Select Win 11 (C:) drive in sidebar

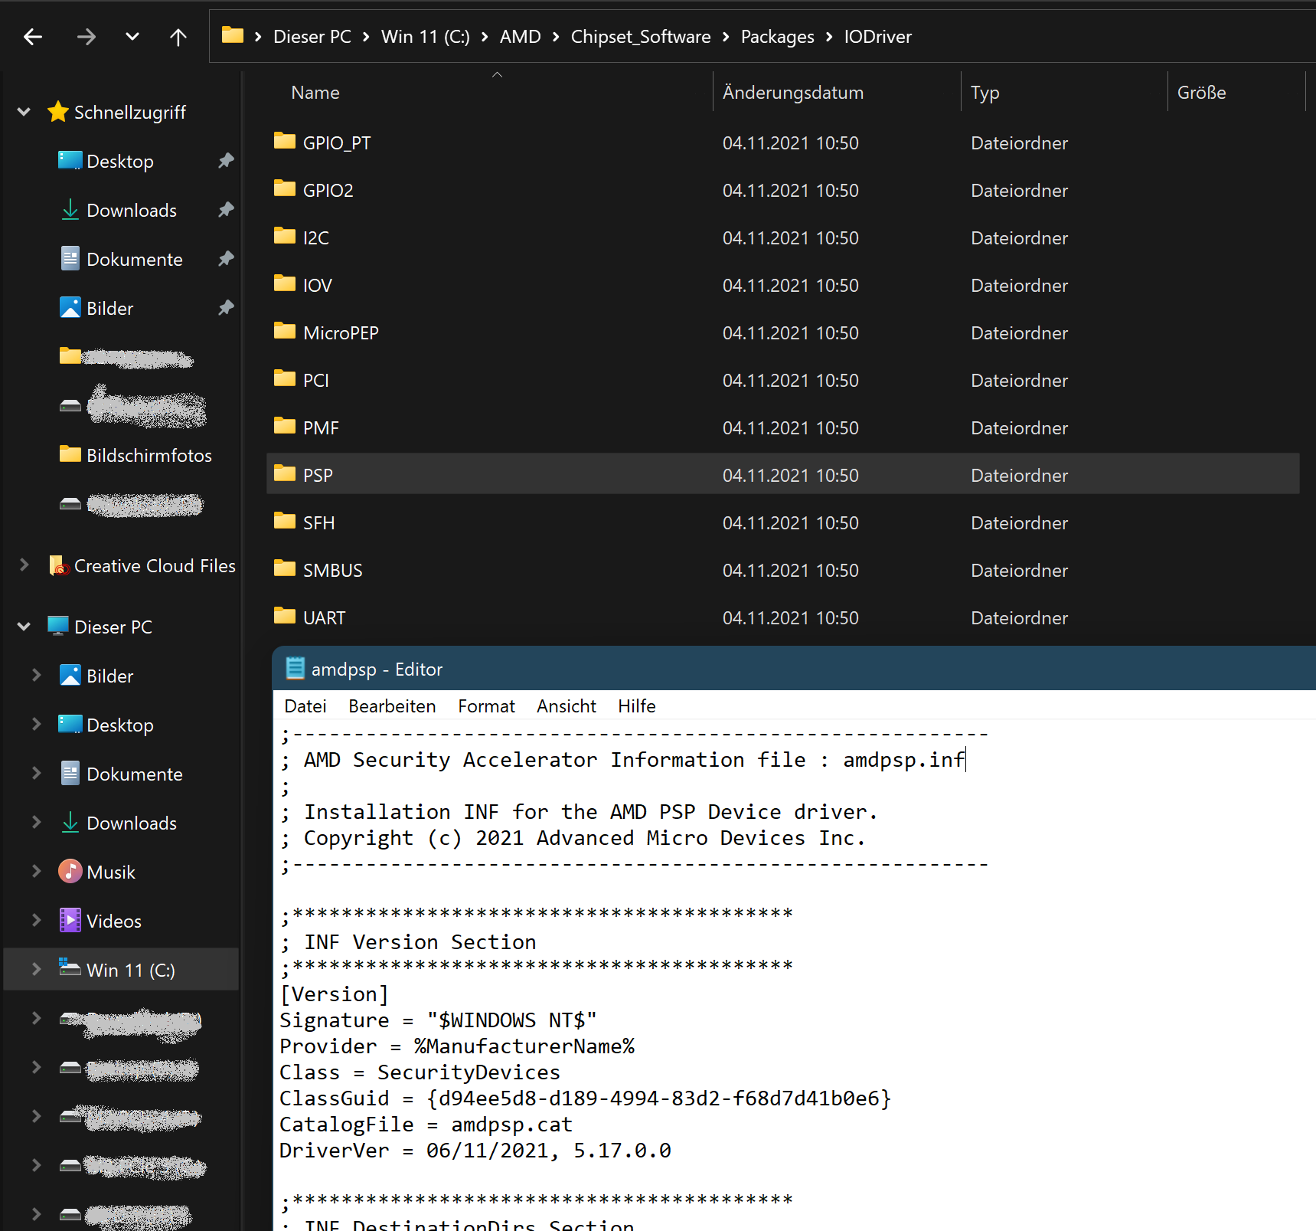click(131, 971)
